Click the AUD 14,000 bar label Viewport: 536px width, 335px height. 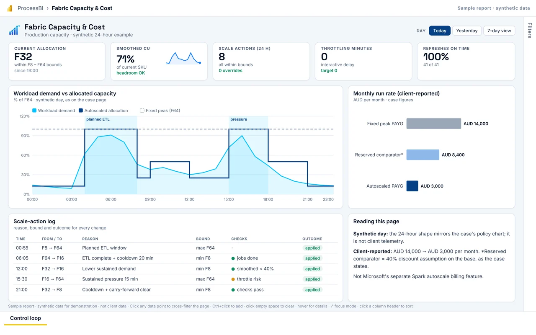point(476,124)
